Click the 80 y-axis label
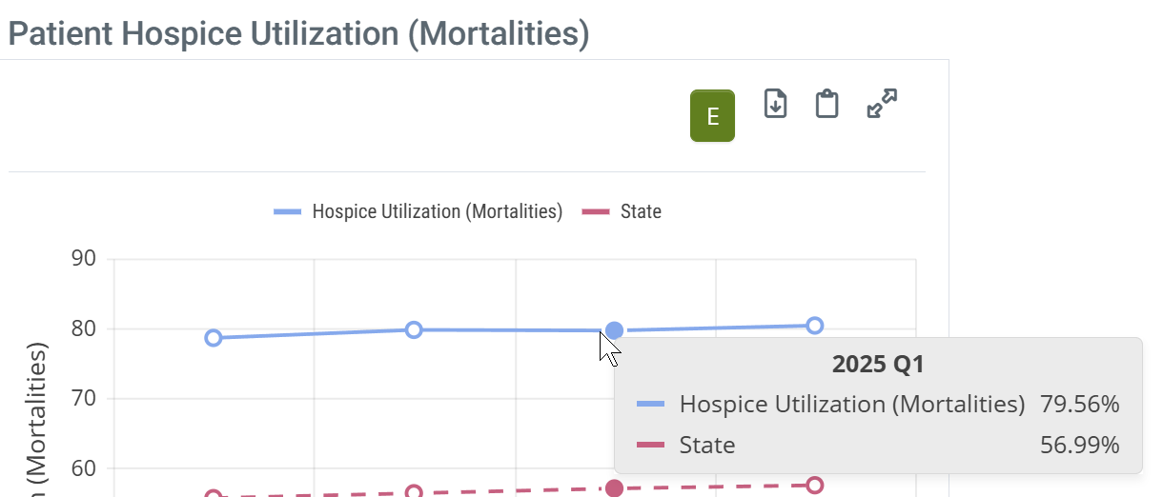Image resolution: width=1163 pixels, height=497 pixels. point(85,328)
